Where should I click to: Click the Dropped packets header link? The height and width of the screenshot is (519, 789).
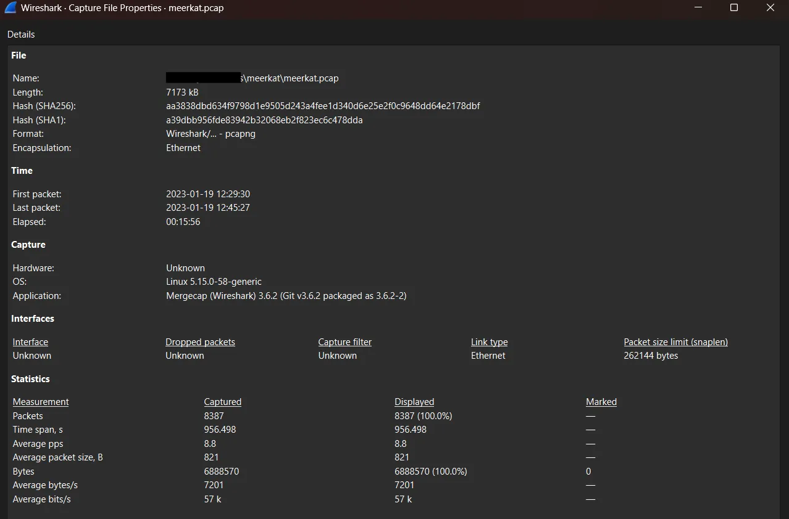(x=200, y=341)
